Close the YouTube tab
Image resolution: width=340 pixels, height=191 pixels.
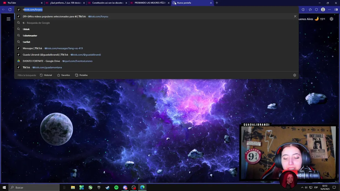tap(42, 3)
